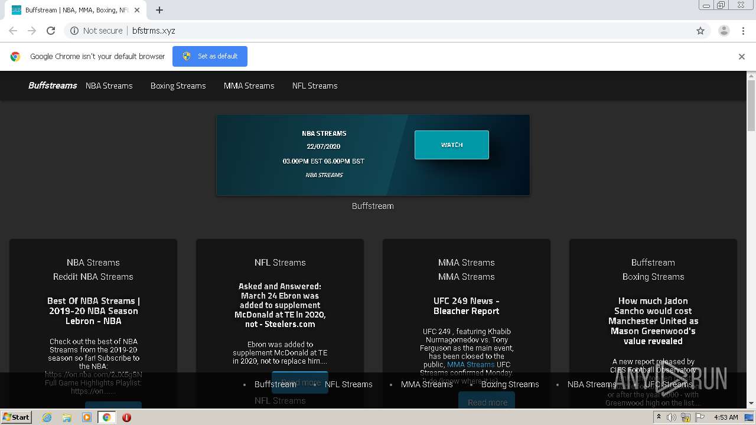Open site info via Not secure icon

coord(74,31)
